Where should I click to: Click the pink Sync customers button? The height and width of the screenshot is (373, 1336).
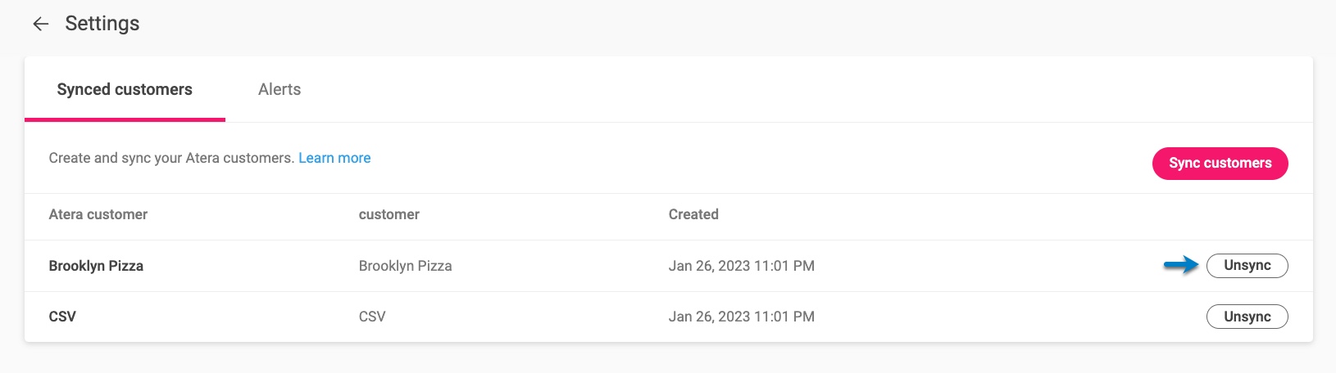(1220, 163)
